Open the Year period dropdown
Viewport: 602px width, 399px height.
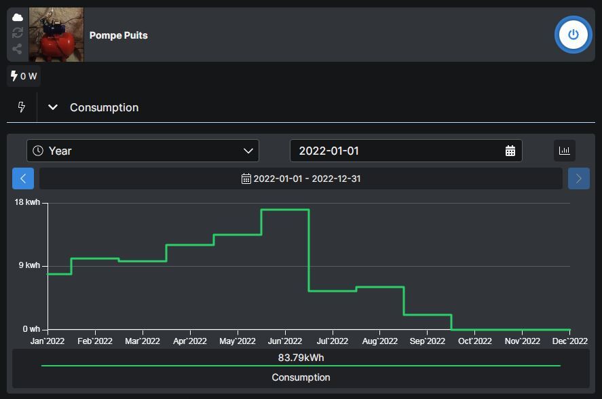[x=143, y=151]
